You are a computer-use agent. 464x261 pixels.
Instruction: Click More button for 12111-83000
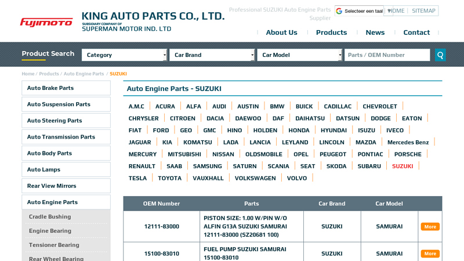430,227
